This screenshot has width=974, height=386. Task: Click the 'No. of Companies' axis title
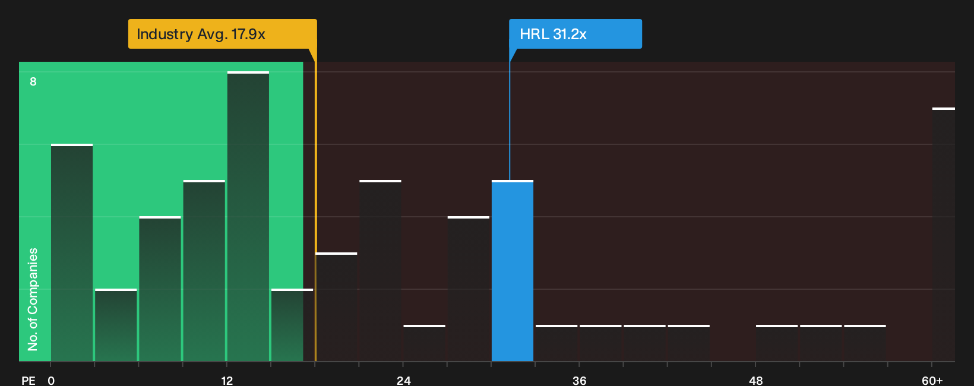point(33,299)
